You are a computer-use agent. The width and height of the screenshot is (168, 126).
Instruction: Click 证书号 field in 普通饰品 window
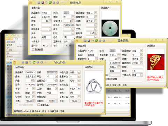pyautogui.click(x=69, y=25)
